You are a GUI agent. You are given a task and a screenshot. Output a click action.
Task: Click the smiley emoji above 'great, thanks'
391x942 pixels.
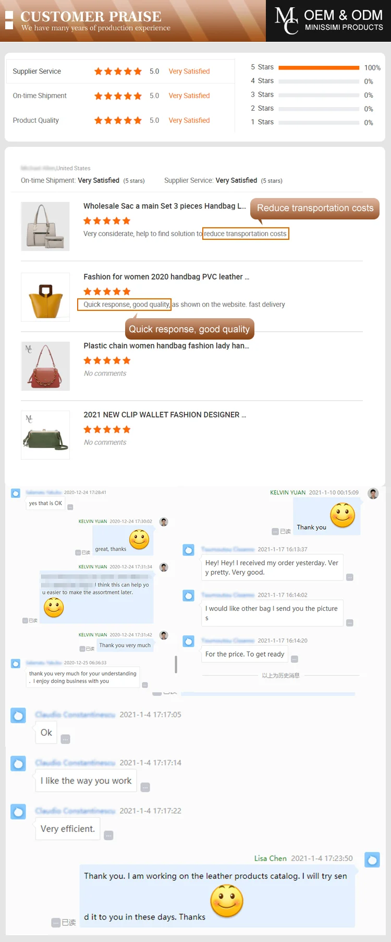[x=139, y=539]
